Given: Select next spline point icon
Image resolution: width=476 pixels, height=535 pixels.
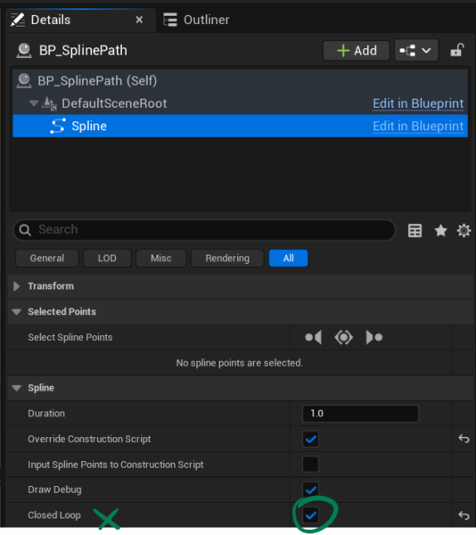Looking at the screenshot, I should (x=374, y=337).
